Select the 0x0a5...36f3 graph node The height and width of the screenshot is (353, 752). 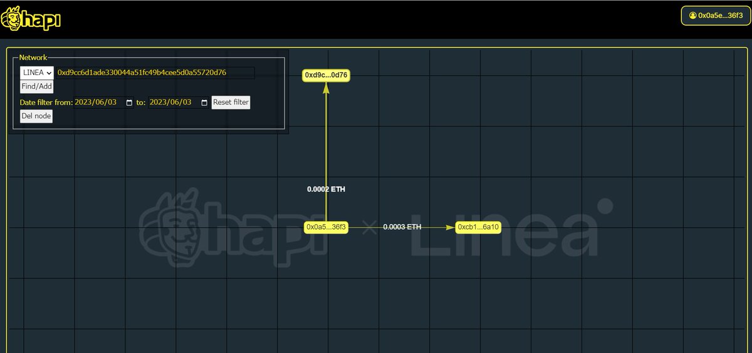(326, 227)
